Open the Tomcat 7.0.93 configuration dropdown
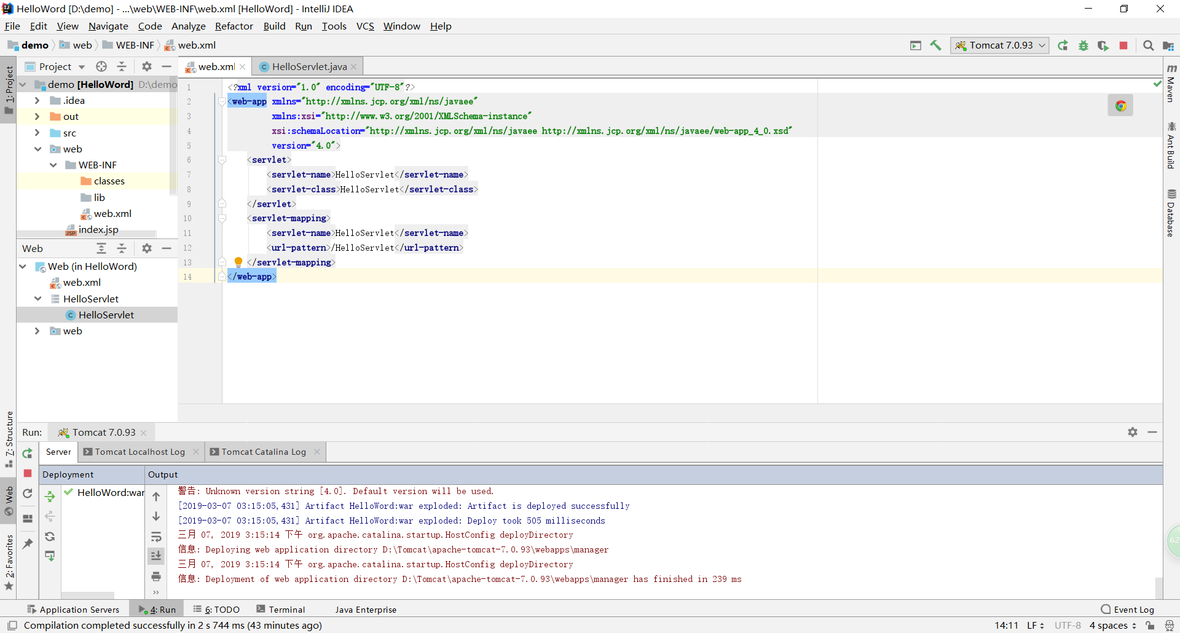 pos(1042,45)
